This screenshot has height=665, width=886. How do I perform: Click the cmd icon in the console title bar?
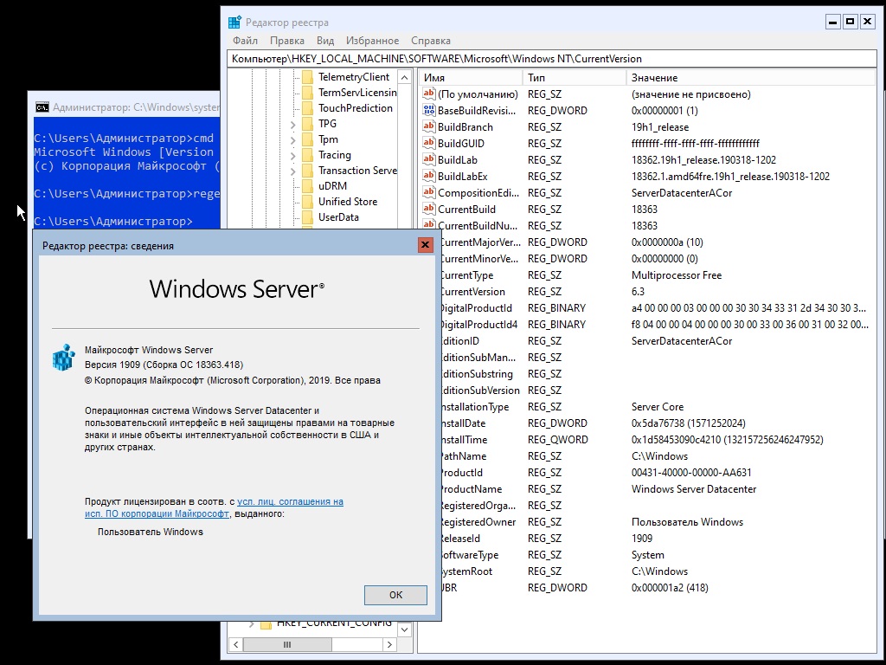click(x=42, y=107)
